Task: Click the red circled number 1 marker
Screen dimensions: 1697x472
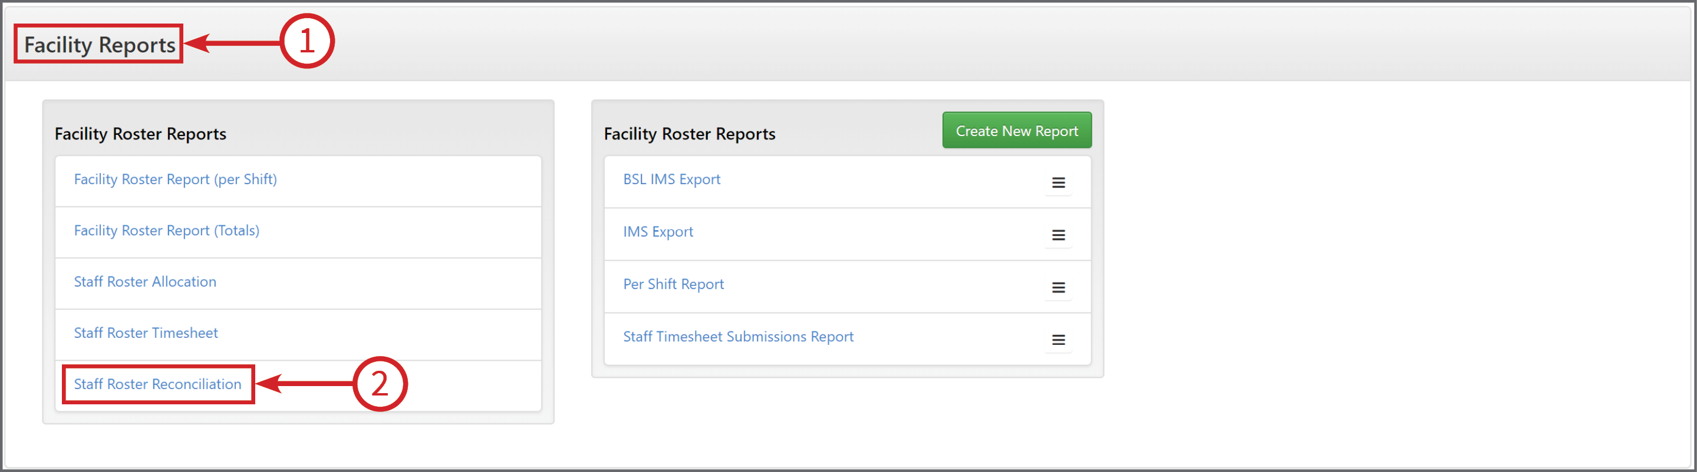Action: [x=307, y=41]
